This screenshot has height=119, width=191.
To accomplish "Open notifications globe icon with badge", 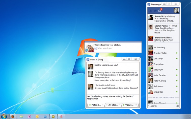I will pos(159,11).
